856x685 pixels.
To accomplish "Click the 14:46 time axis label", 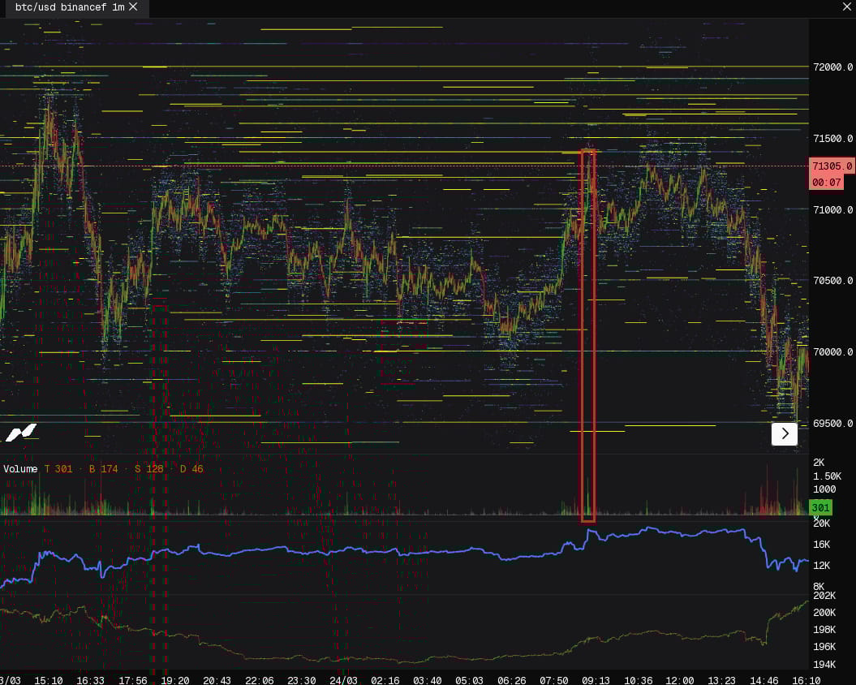I will point(764,680).
